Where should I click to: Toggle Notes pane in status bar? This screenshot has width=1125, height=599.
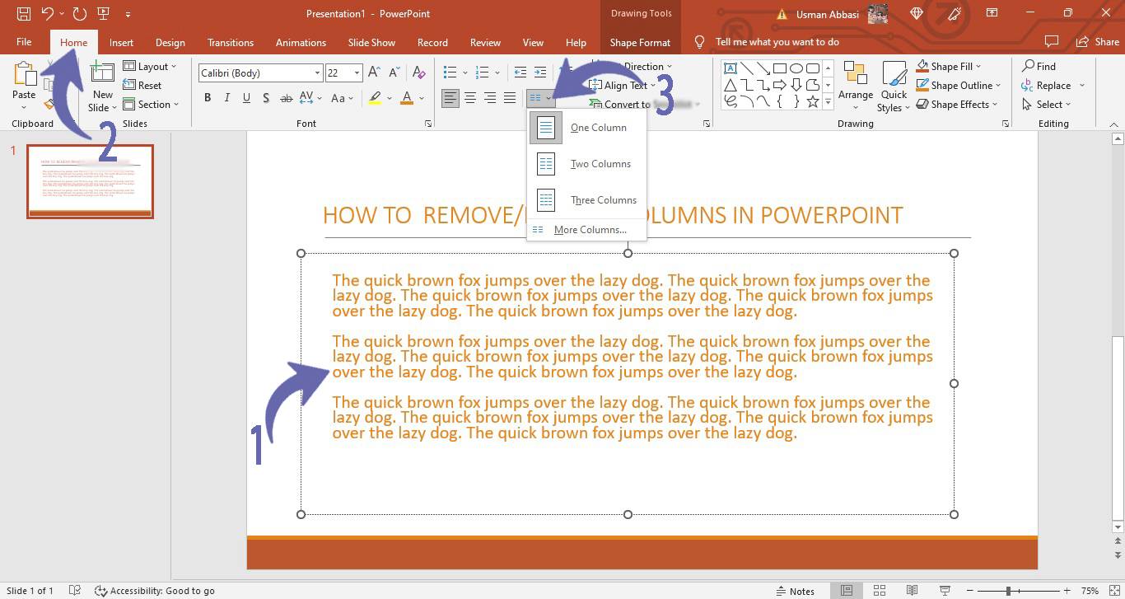tap(795, 591)
